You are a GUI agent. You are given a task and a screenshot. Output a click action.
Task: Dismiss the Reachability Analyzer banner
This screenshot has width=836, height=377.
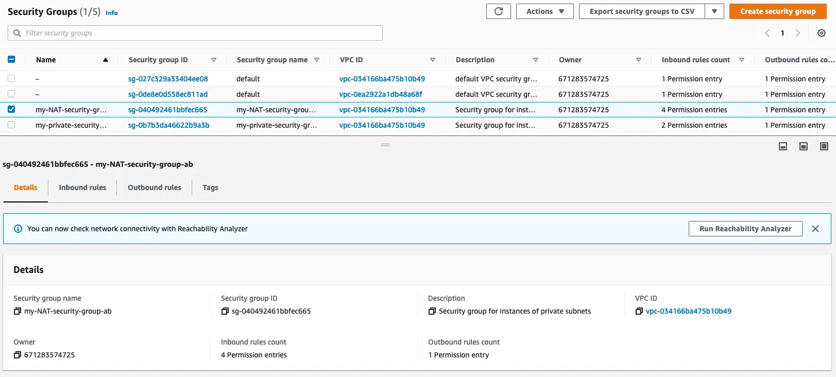[x=815, y=229]
